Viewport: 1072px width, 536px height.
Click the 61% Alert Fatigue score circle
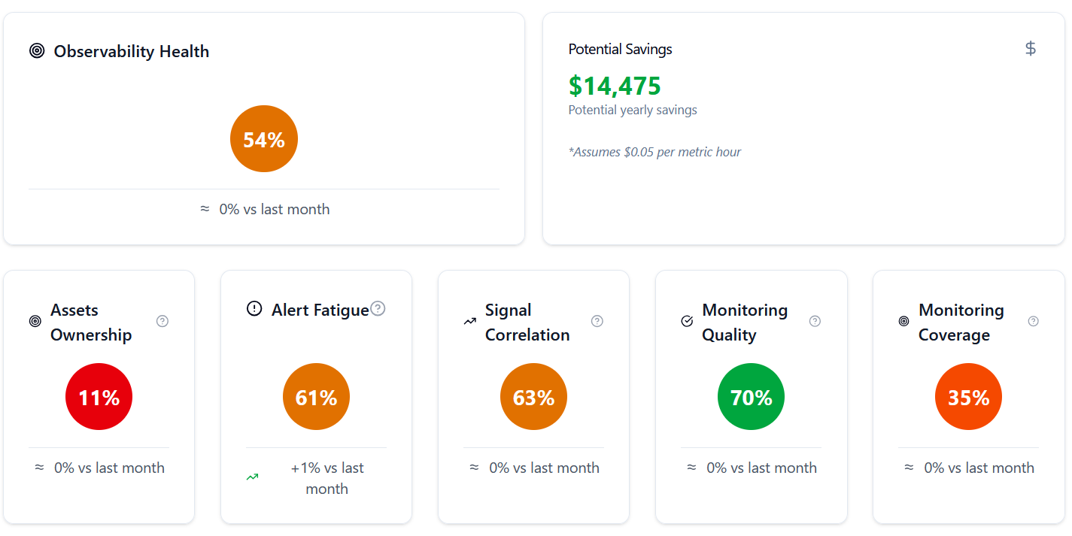[316, 397]
